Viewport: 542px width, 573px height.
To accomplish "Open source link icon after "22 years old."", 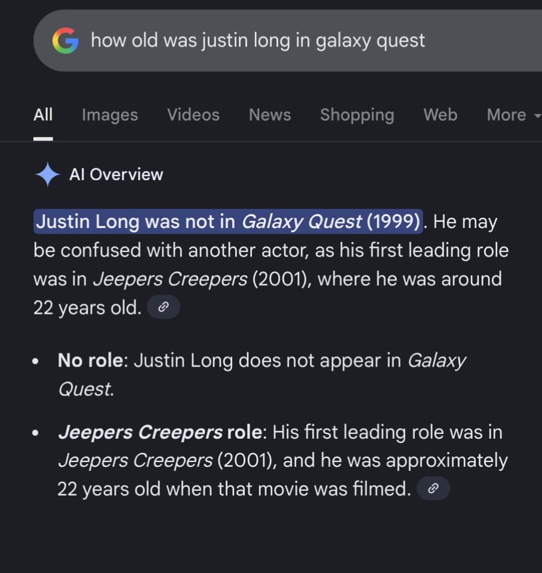I will pos(163,308).
